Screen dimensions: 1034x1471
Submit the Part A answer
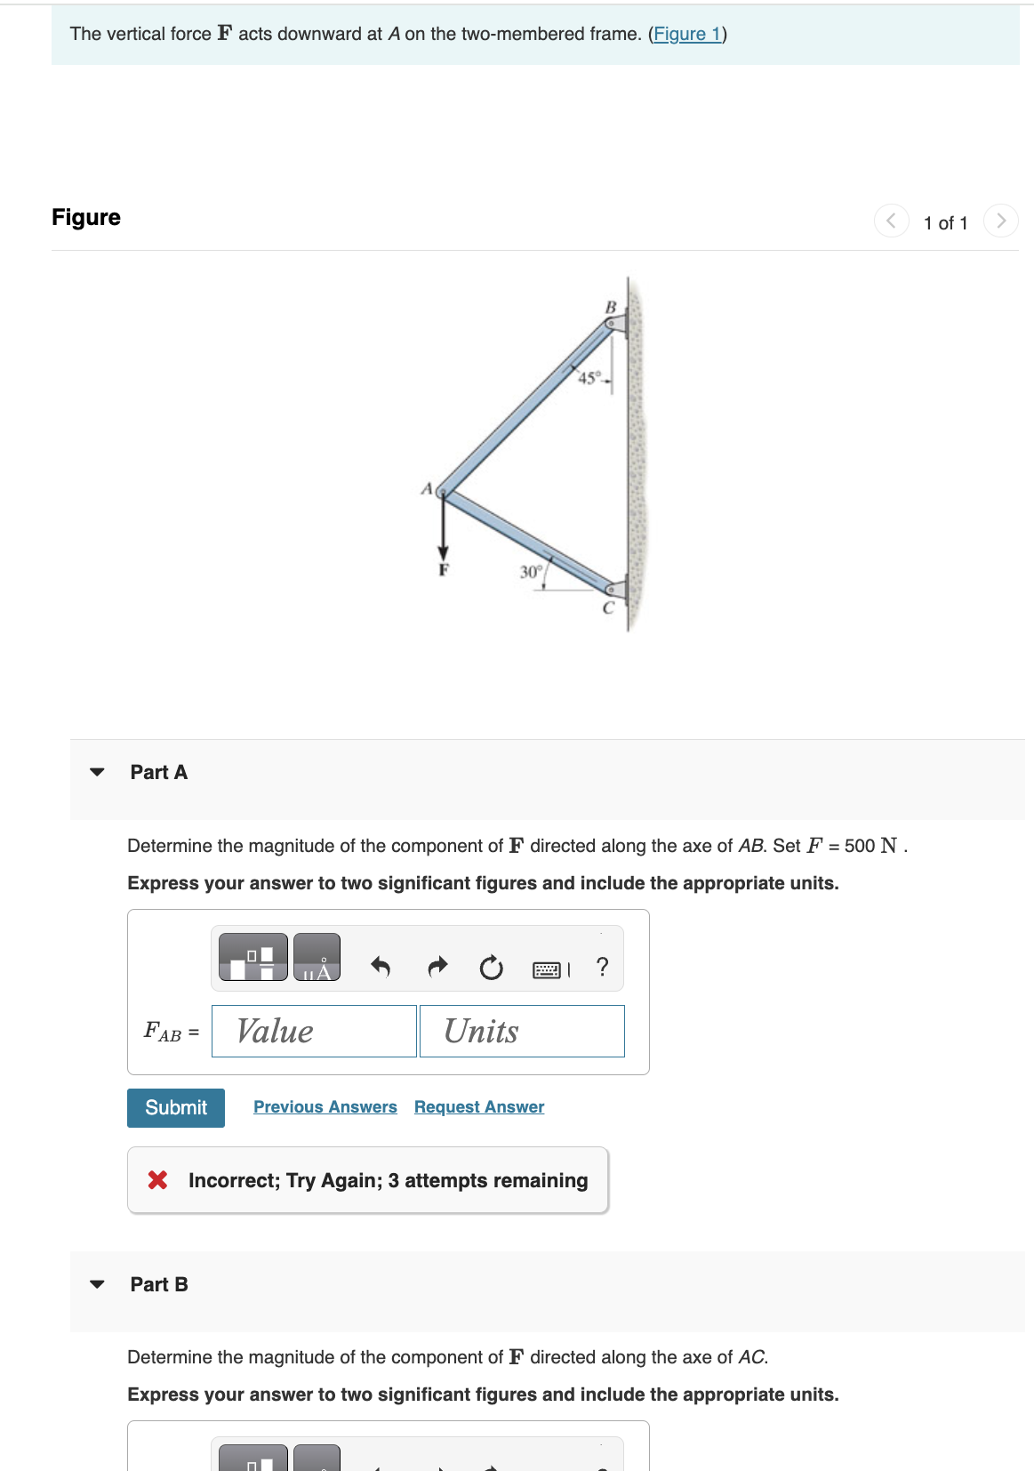click(x=175, y=1107)
